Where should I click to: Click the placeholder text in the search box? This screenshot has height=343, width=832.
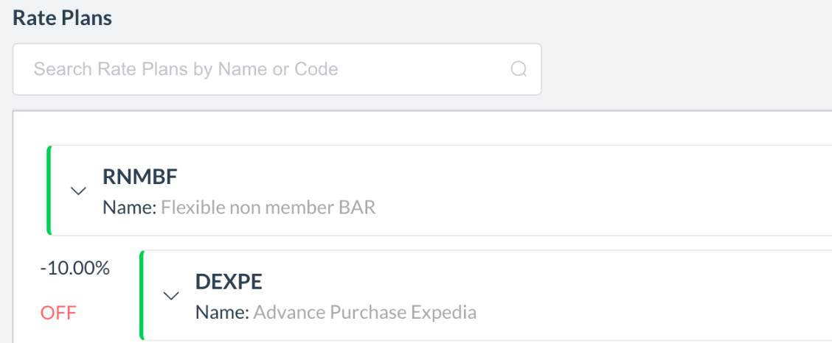tap(186, 69)
